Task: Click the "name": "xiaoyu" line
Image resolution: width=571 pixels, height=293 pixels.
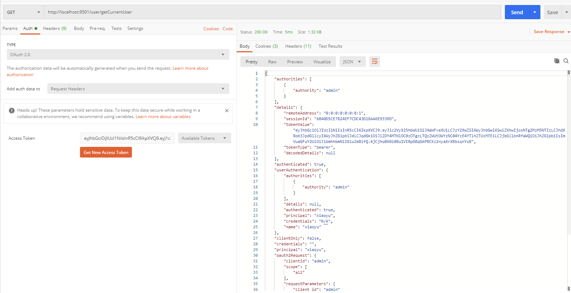Action: [x=302, y=227]
